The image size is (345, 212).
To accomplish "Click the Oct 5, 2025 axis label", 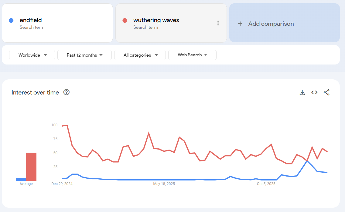I will pos(266,184).
